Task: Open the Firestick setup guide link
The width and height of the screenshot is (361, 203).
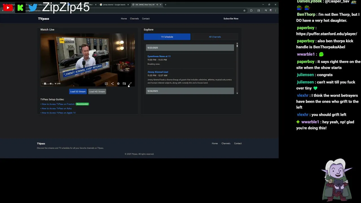Action: coord(58,104)
